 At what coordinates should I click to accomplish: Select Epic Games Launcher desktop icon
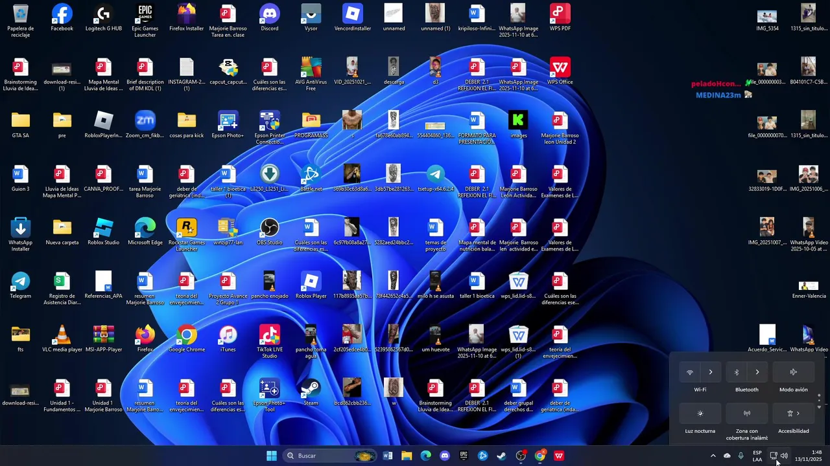click(x=145, y=20)
